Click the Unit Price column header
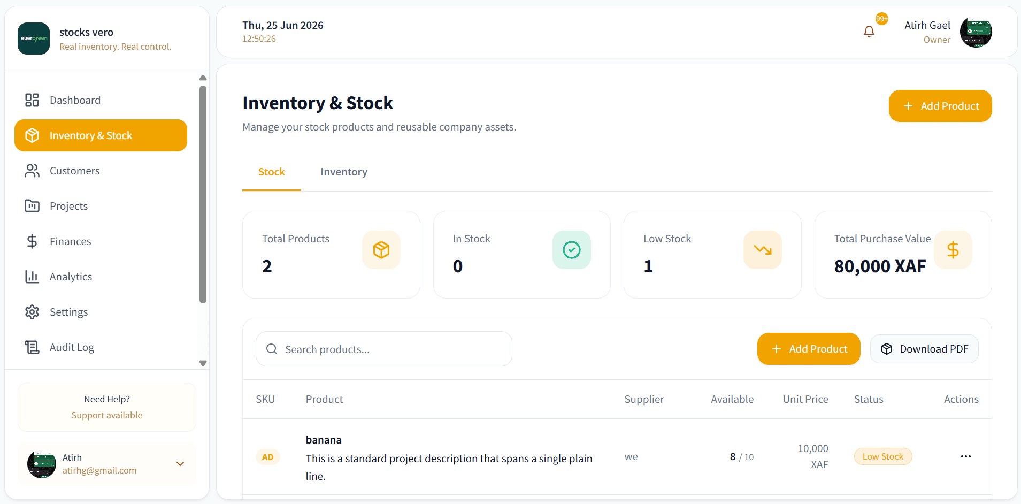 point(805,399)
